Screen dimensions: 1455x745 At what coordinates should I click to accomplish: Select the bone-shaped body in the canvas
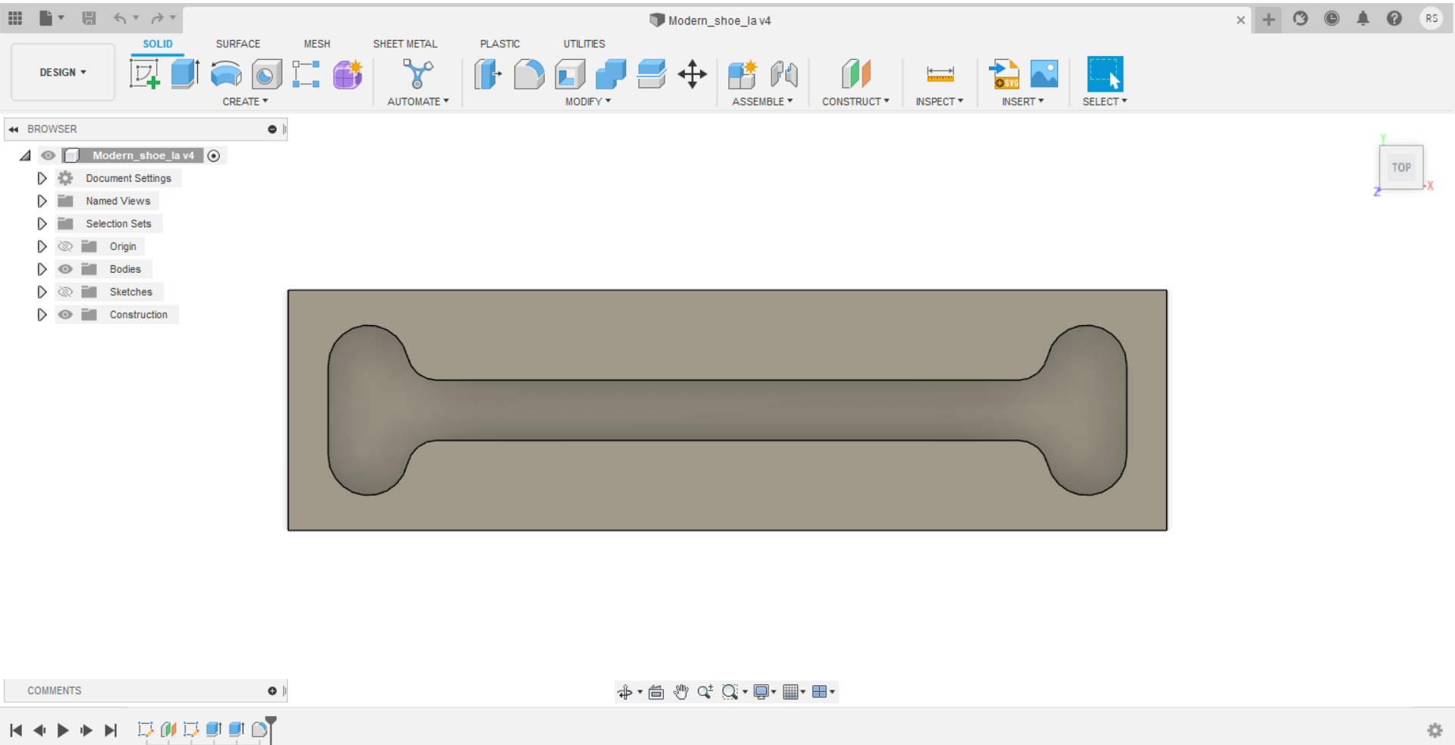point(726,409)
